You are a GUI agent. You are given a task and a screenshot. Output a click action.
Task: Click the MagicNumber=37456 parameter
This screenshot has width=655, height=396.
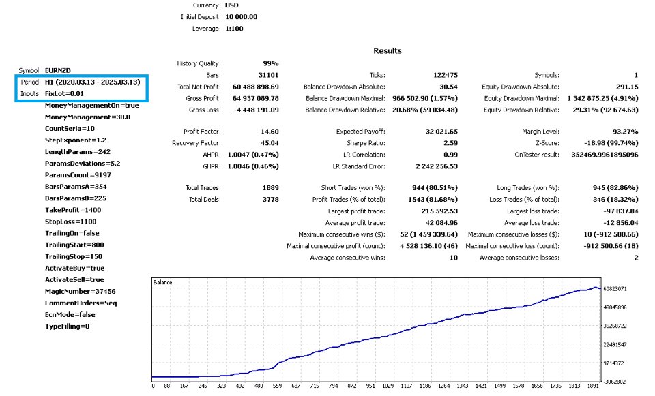(x=81, y=291)
